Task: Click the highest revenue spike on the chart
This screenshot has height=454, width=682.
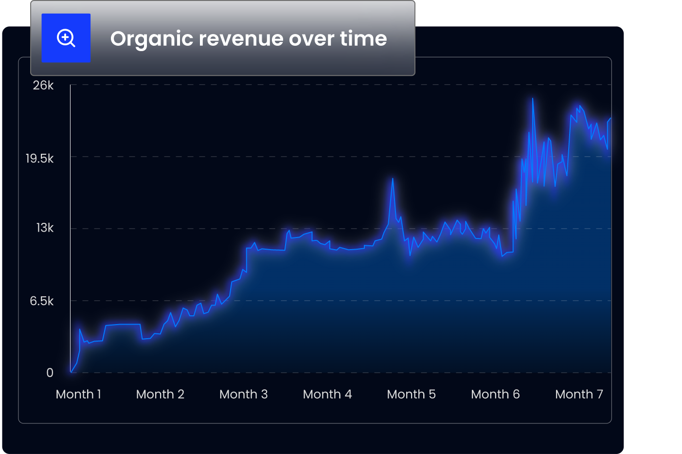Action: [x=533, y=99]
